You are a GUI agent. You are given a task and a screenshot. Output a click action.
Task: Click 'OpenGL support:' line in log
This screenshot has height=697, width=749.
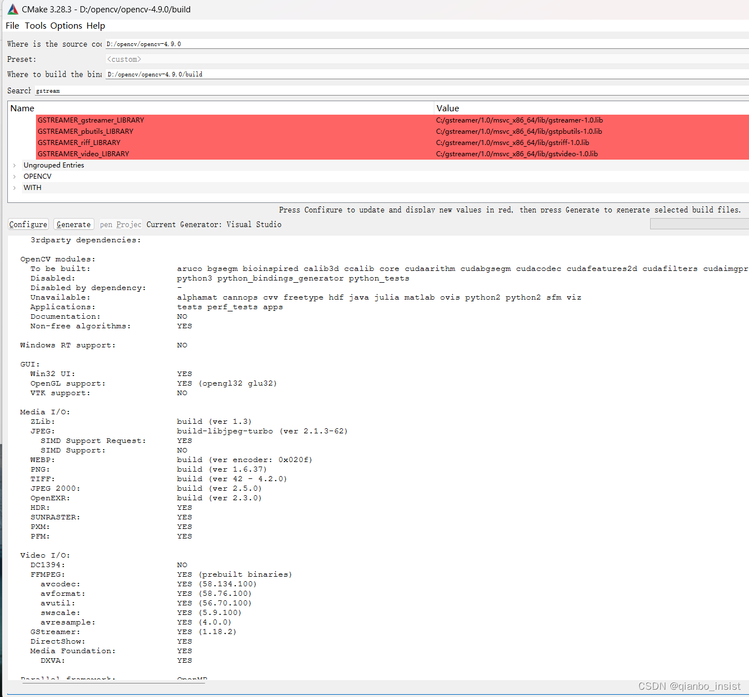click(x=68, y=383)
